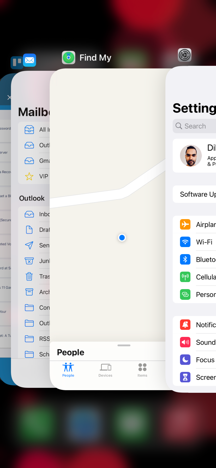Tap the Mailboxes title in Mail
Image resolution: width=216 pixels, height=468 pixels.
tap(34, 112)
